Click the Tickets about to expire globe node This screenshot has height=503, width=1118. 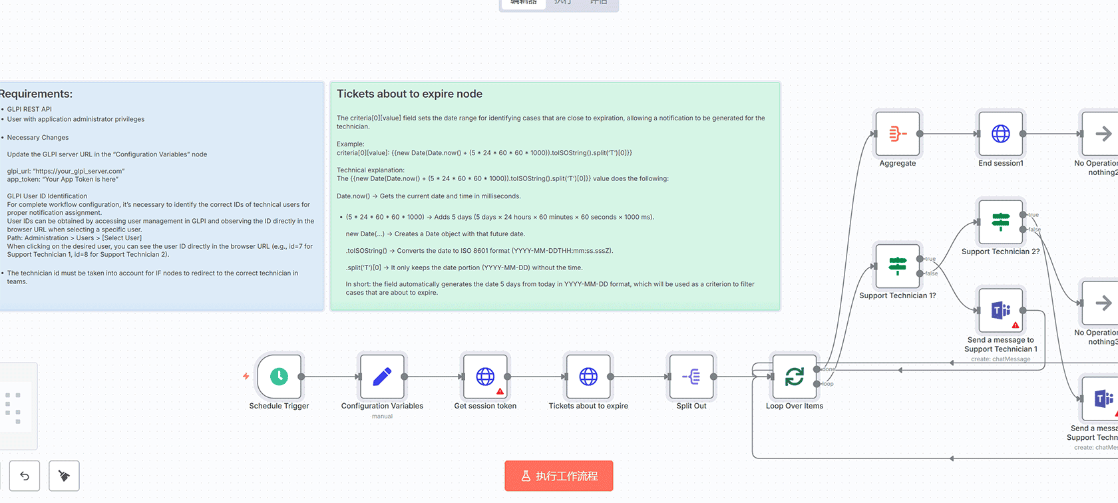(588, 377)
